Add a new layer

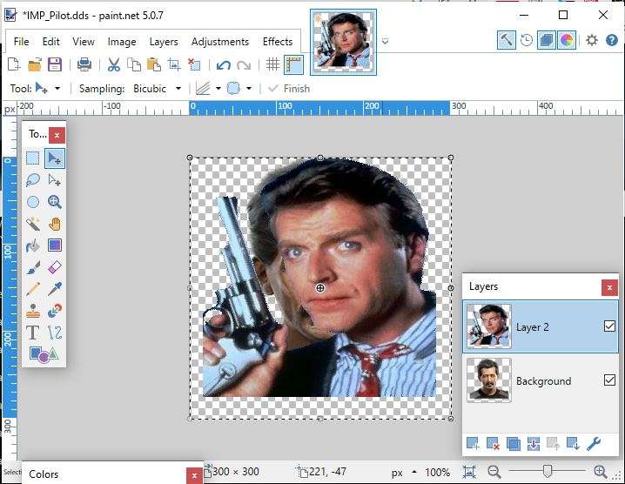[x=473, y=443]
